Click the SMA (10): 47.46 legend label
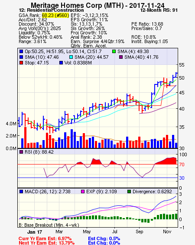Image resolution: width=195 pixels, height=245 pixels. click(42, 57)
